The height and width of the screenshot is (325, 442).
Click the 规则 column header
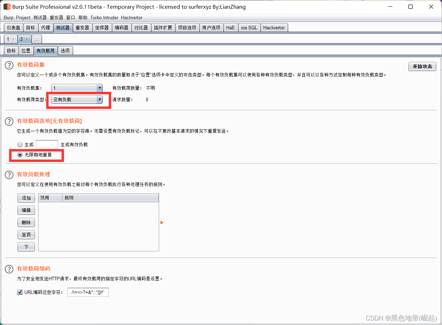click(110, 198)
